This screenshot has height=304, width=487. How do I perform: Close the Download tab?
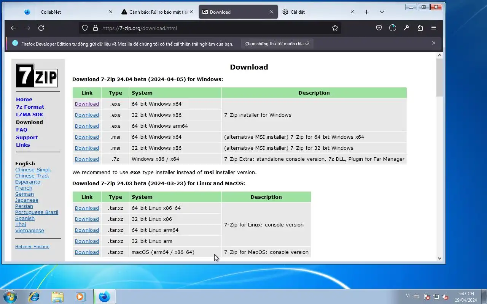click(x=272, y=12)
